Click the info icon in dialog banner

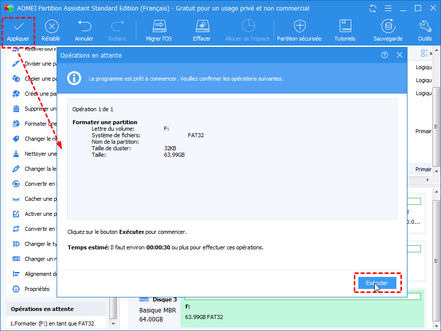[x=74, y=78]
